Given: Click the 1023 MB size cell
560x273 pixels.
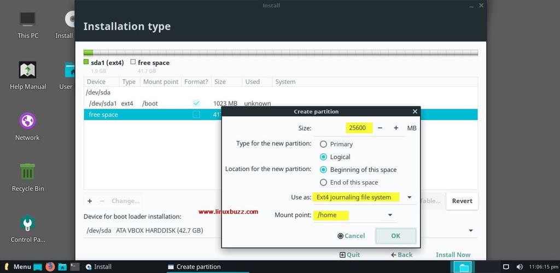Looking at the screenshot, I should (x=225, y=103).
